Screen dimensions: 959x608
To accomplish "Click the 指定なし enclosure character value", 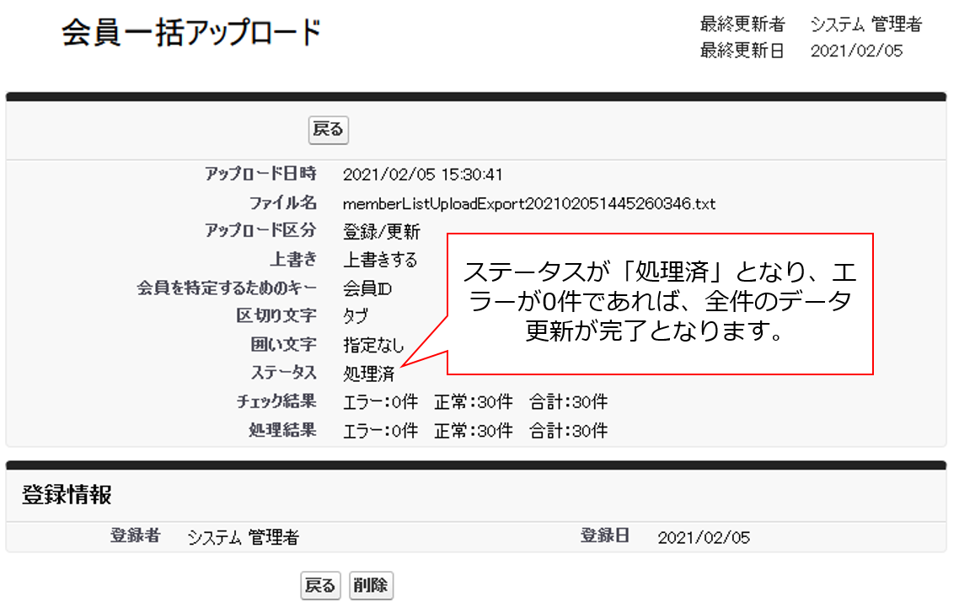I will [x=373, y=346].
